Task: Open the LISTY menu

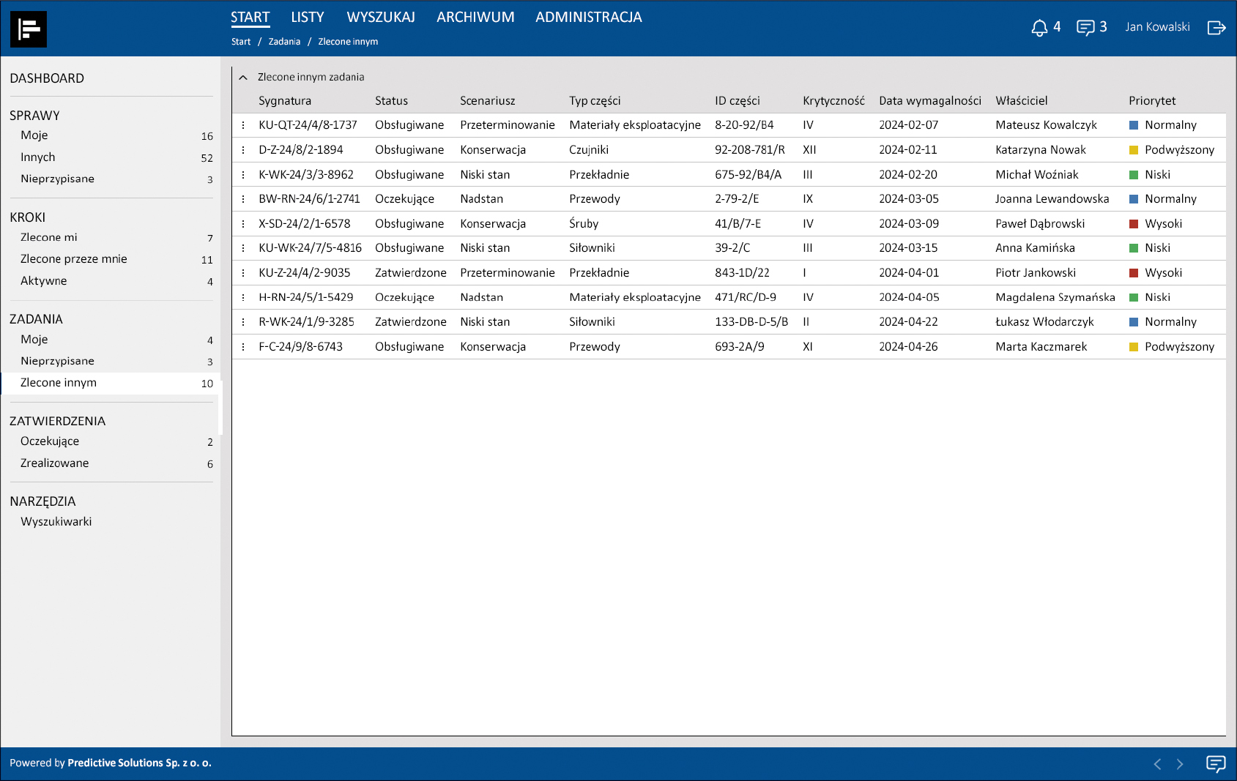Action: pyautogui.click(x=308, y=18)
